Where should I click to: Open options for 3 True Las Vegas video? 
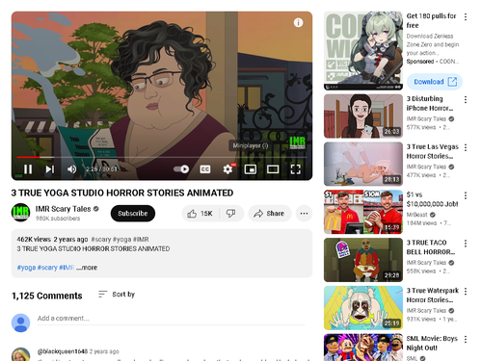tap(466, 147)
